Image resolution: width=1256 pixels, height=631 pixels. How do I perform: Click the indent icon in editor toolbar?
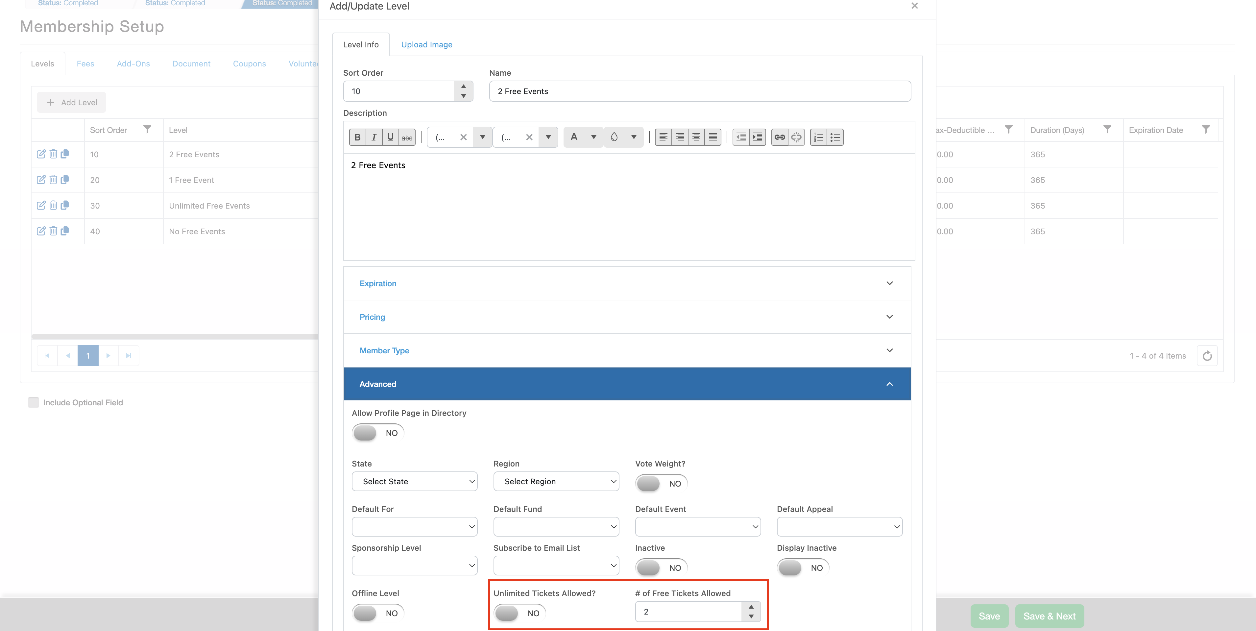pyautogui.click(x=757, y=137)
